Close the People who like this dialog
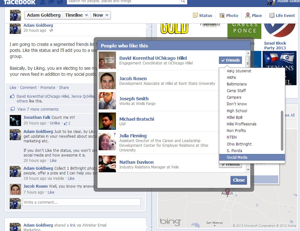The image size is (300, 231). (238, 180)
